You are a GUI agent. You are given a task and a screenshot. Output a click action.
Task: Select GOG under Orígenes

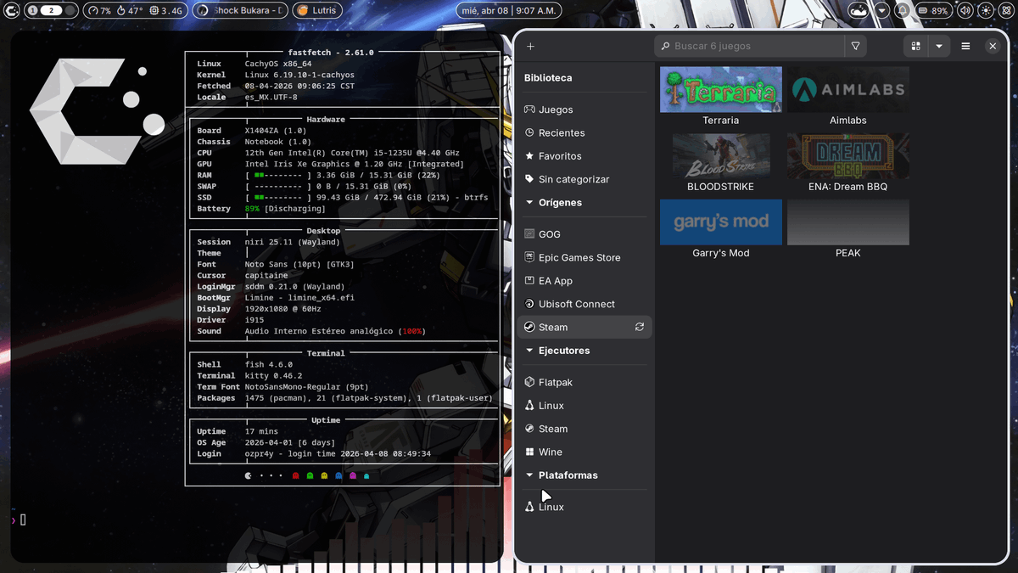tap(551, 233)
